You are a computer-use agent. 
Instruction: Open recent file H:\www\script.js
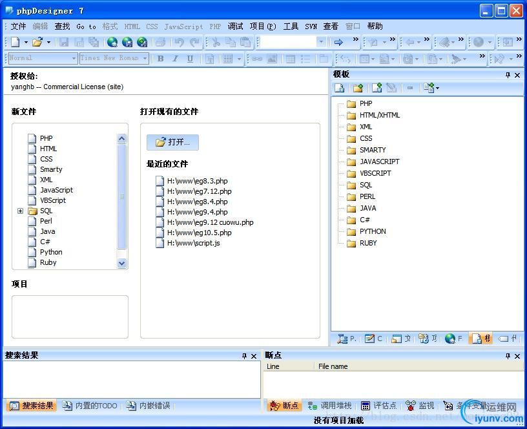click(193, 243)
